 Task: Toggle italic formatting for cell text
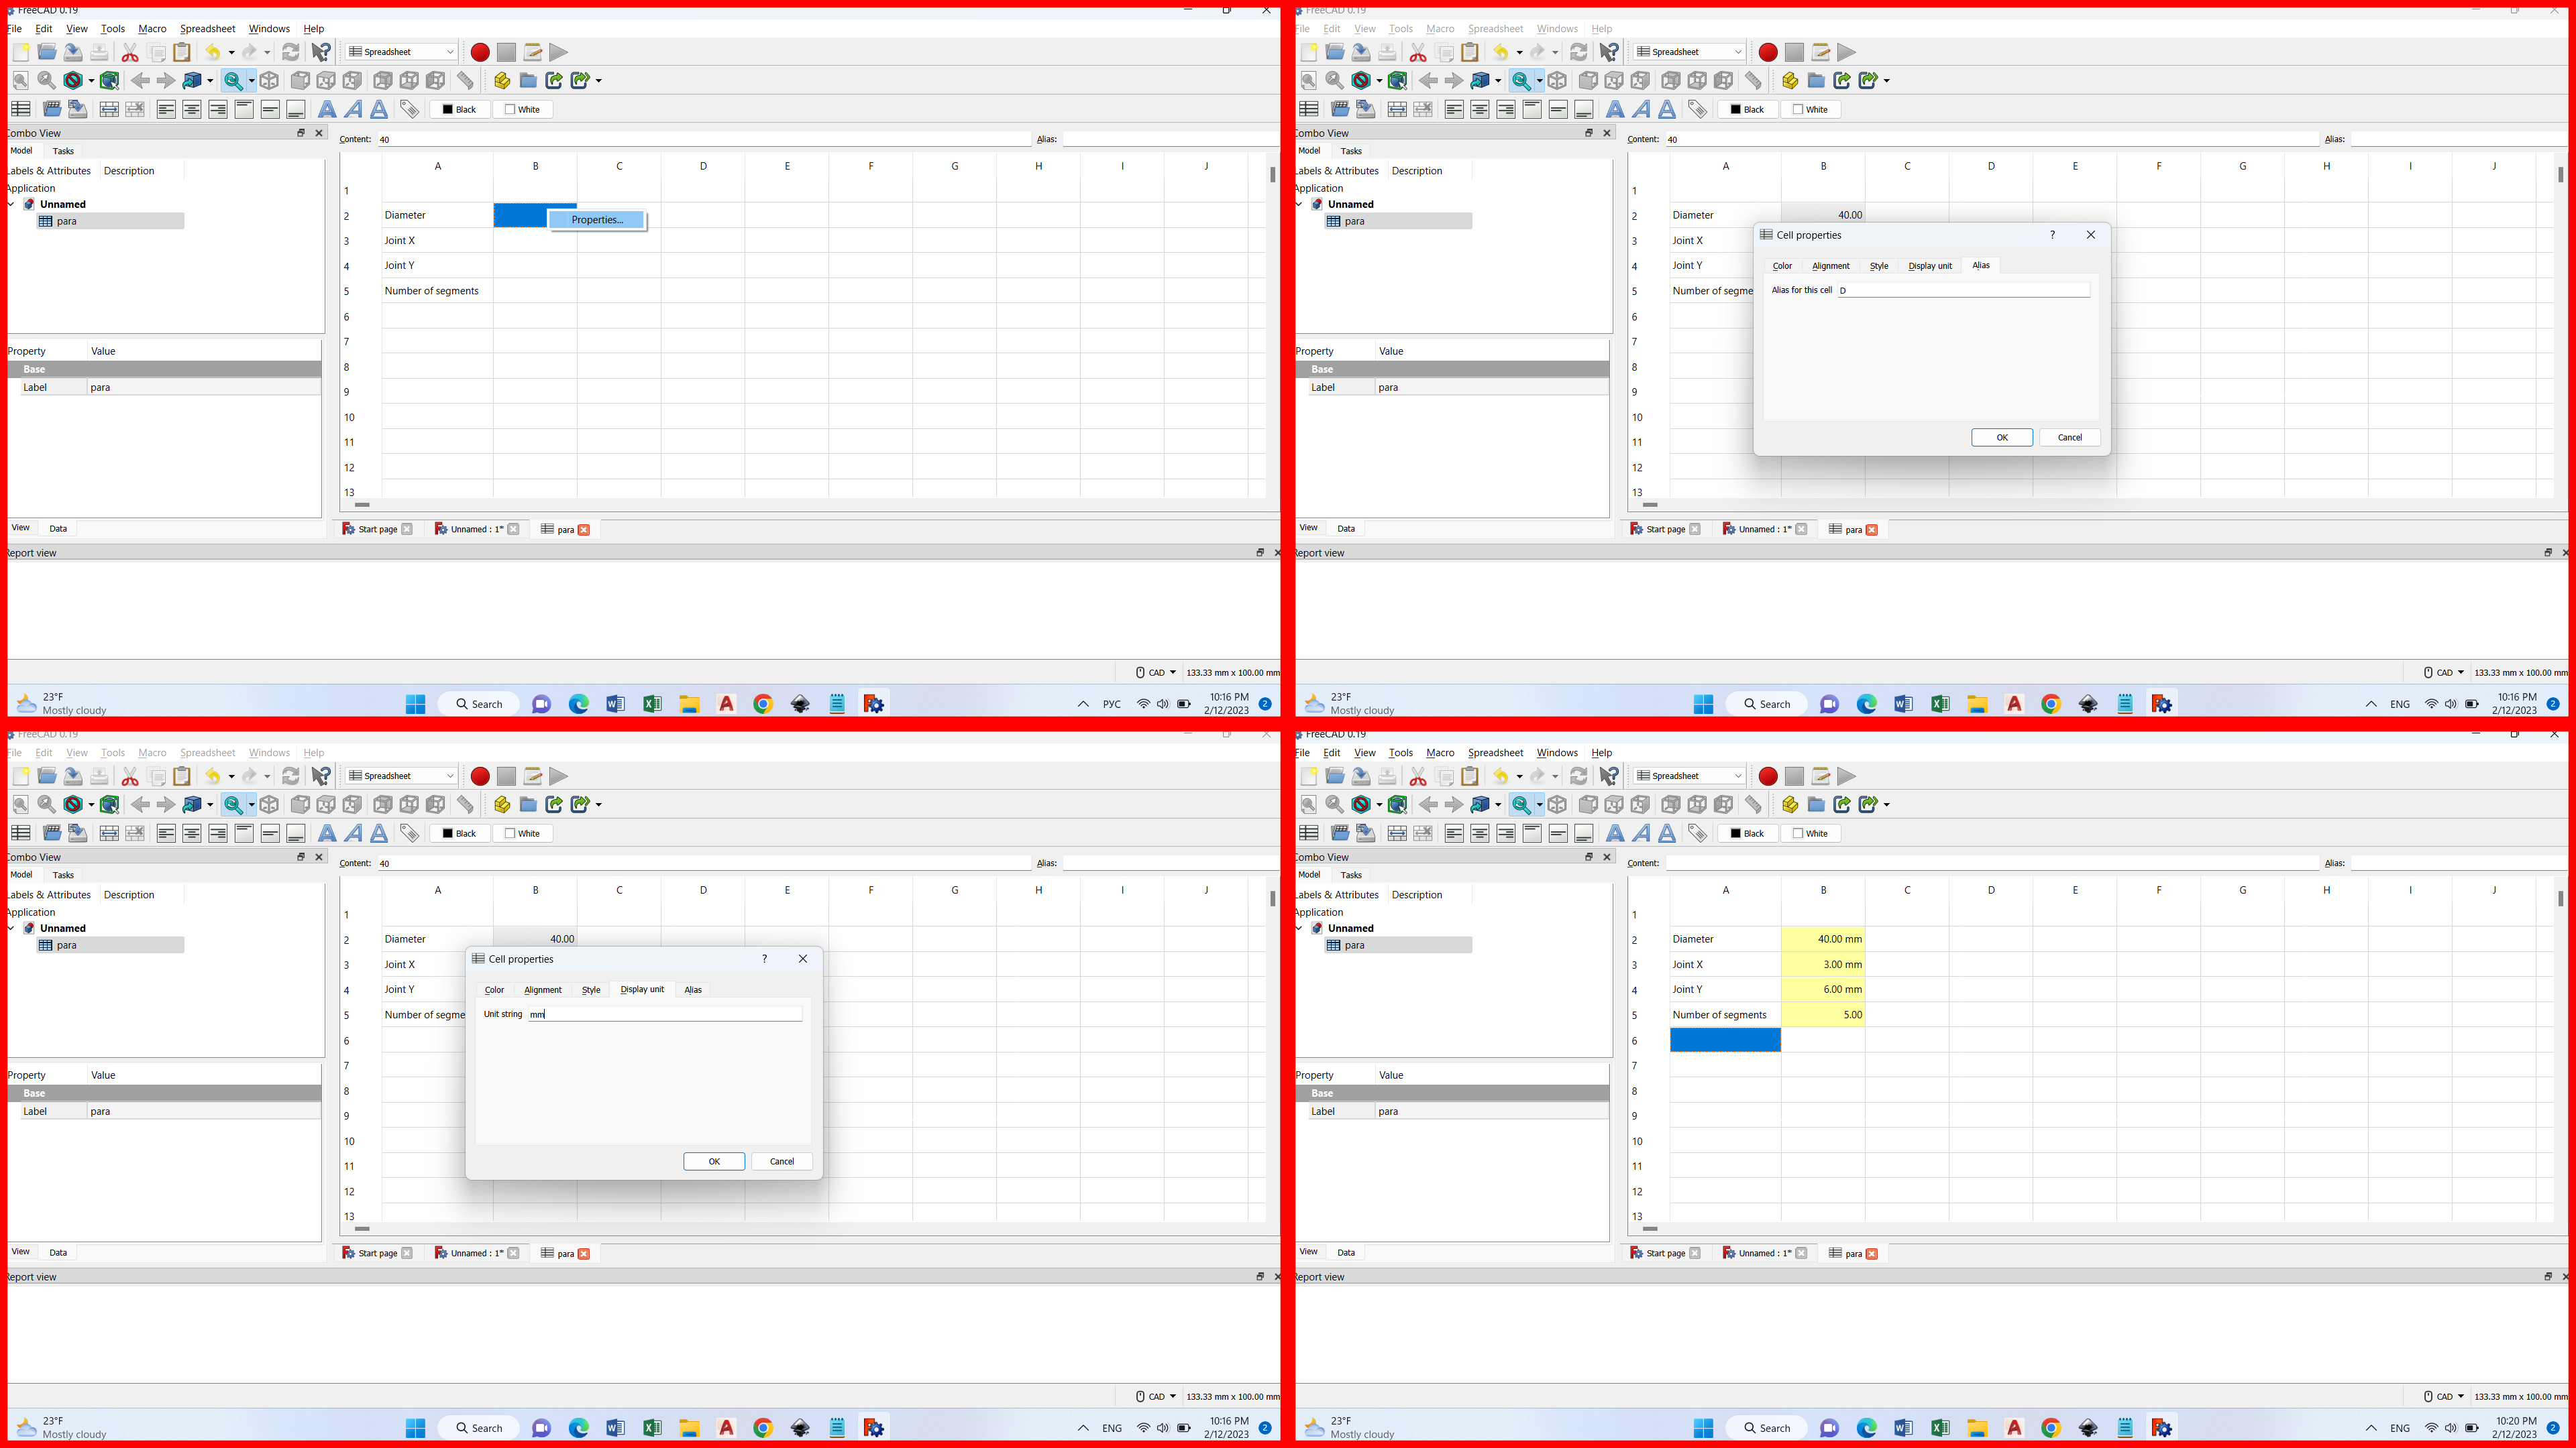pos(353,109)
